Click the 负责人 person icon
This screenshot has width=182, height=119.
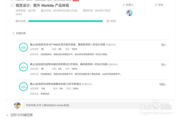point(124,5)
